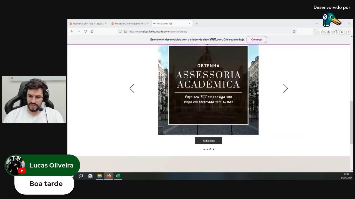Viewport: 355px width, 199px height.
Task: Switch to the Processo Civil no Resenha tab
Action: coord(130,23)
